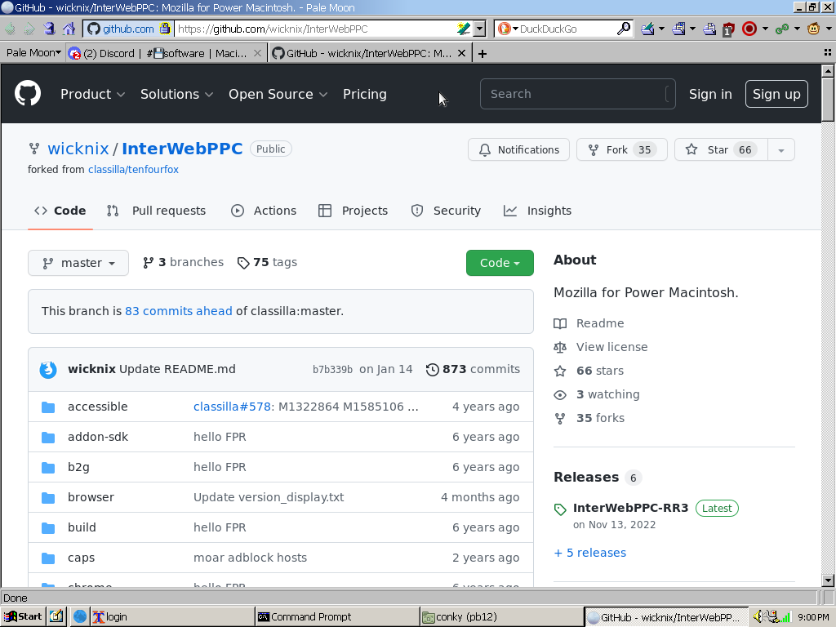Click the GitHub search input field

[x=577, y=94]
